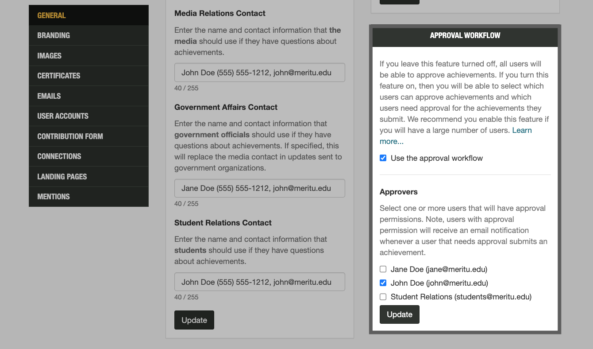
Task: Check Jane Doe as an approver
Action: [x=383, y=269]
